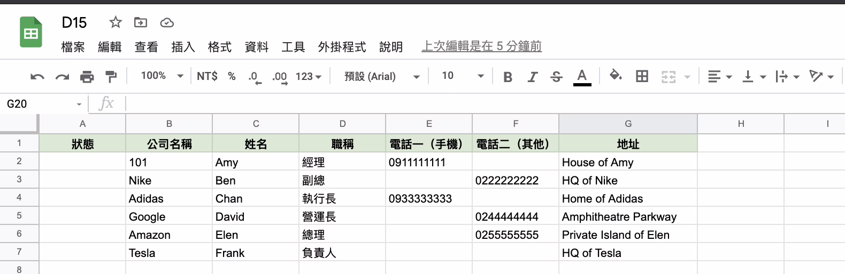This screenshot has width=845, height=274.
Task: Open the 插入 menu
Action: 183,47
